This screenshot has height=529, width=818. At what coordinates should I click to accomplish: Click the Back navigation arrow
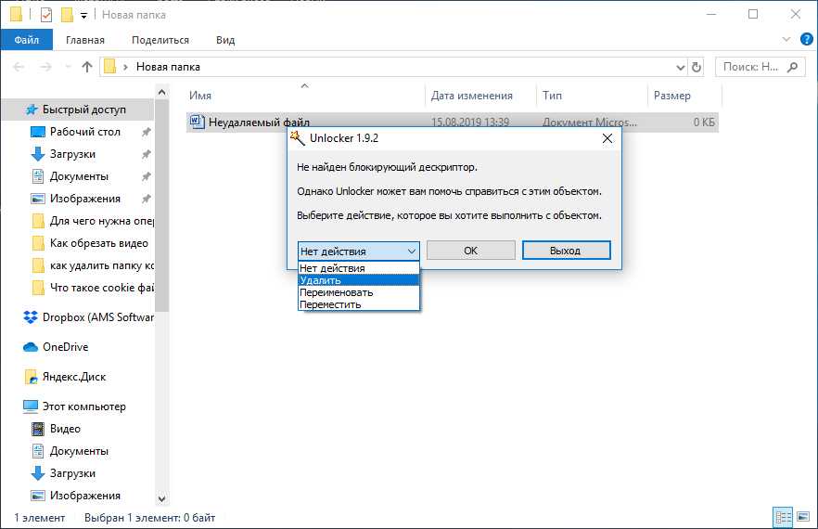[19, 67]
